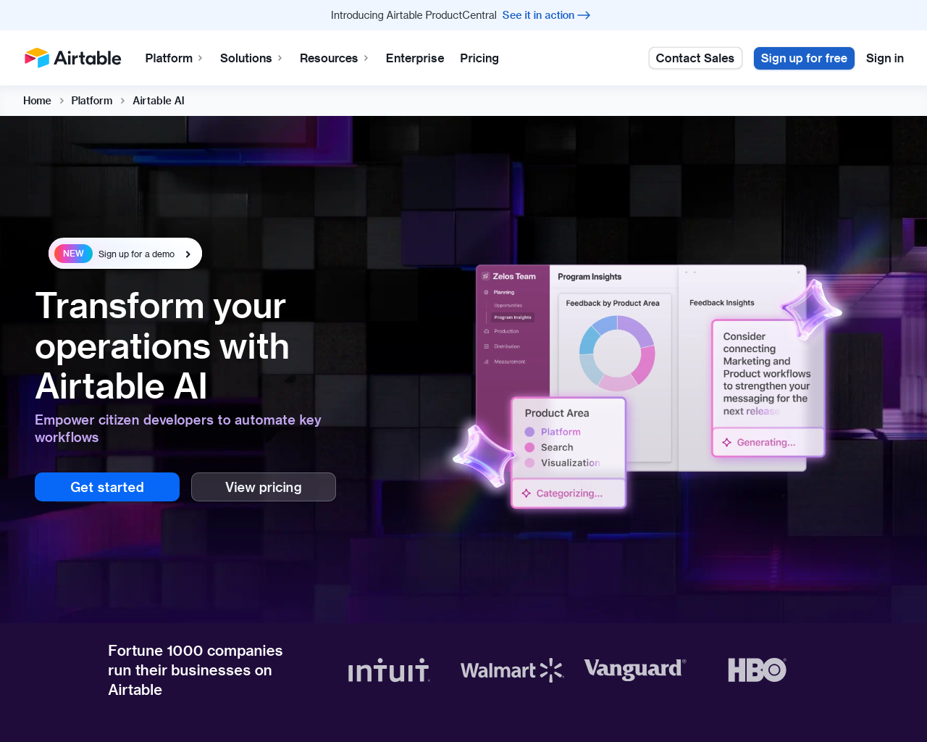Click the Planning item in the mockup sidebar
Image resolution: width=927 pixels, height=742 pixels.
pos(504,292)
